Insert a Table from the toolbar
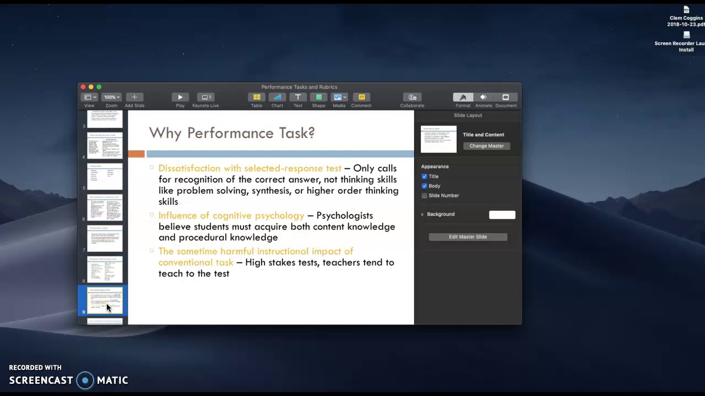This screenshot has width=705, height=396. tap(257, 97)
